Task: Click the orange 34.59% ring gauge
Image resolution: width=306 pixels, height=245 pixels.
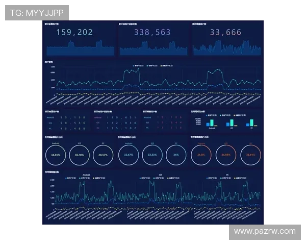Action: pyautogui.click(x=226, y=155)
